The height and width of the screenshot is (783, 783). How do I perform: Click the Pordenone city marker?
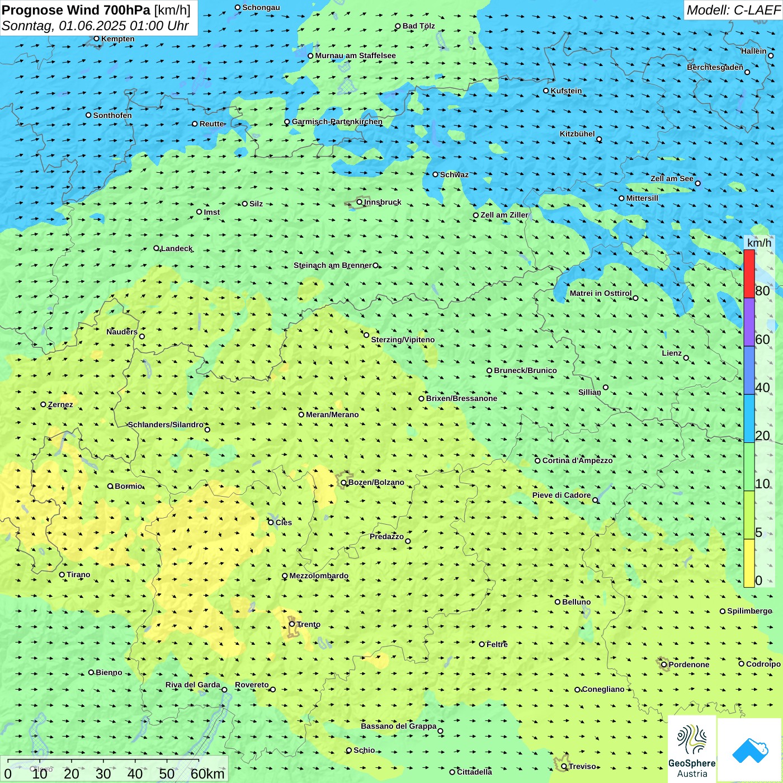pyautogui.click(x=664, y=664)
